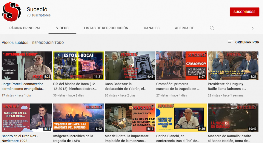This screenshot has height=143, width=263.
Task: Click the Mar del Plata implosion title
Action: (127, 138)
